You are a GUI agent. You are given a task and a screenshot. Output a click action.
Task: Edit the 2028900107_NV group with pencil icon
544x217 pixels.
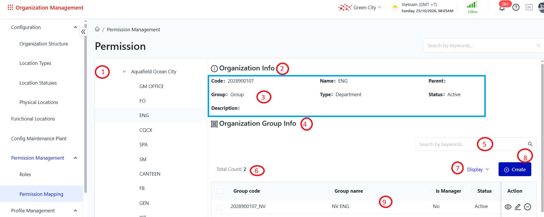click(518, 207)
